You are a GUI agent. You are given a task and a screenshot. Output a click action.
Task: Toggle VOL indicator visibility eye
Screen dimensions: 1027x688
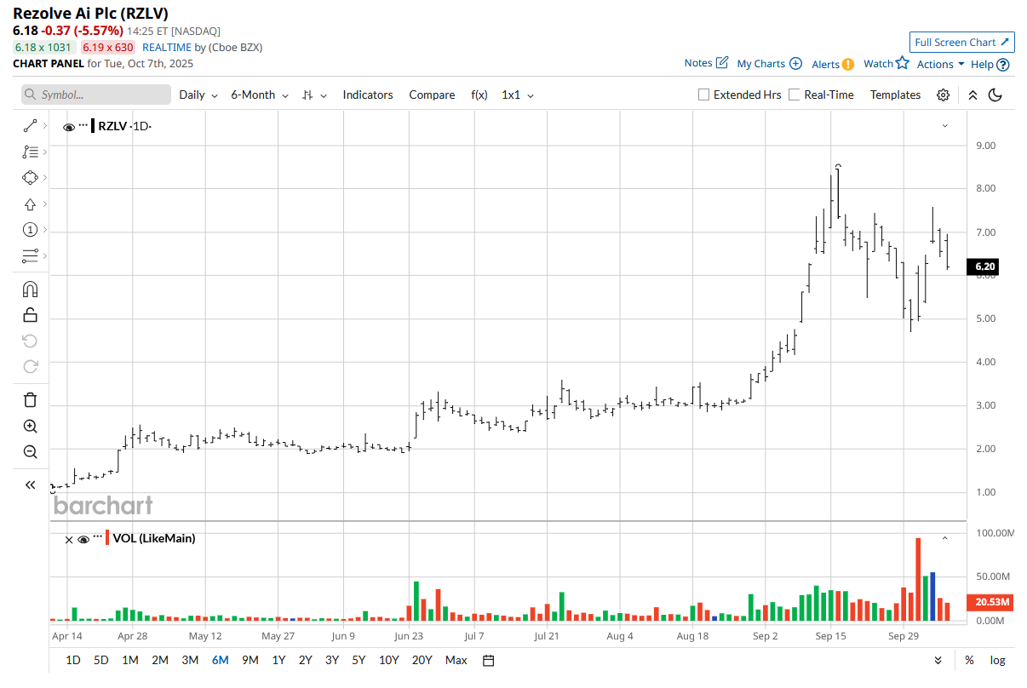83,539
